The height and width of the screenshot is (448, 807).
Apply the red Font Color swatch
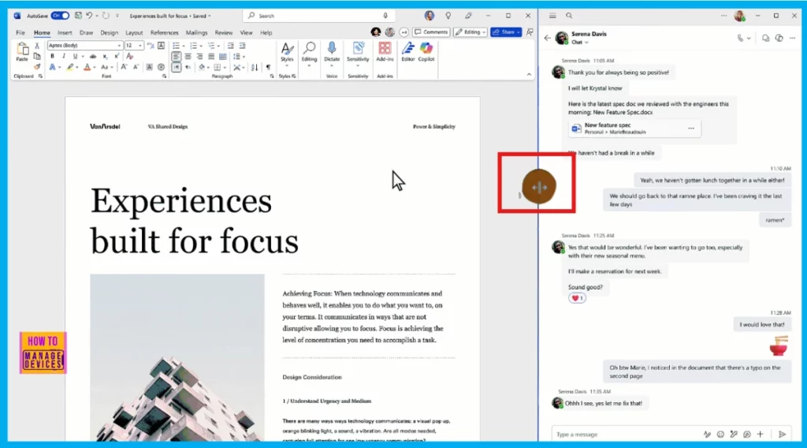pyautogui.click(x=87, y=67)
